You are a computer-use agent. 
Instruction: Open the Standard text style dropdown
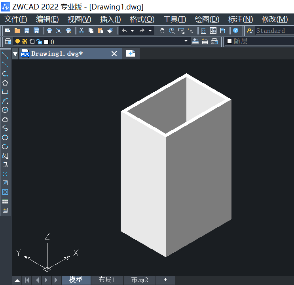(275, 30)
